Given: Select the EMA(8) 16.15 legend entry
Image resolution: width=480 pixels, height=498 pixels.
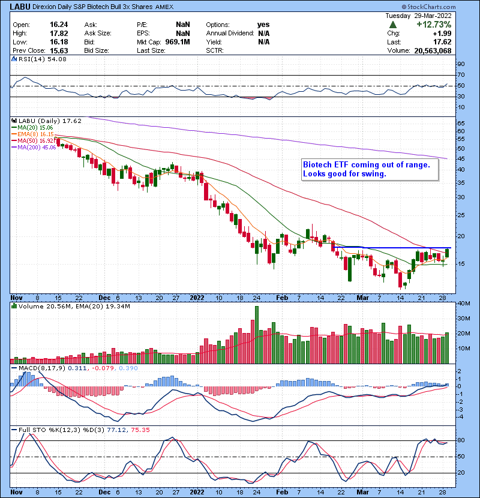Looking at the screenshot, I should [33, 134].
